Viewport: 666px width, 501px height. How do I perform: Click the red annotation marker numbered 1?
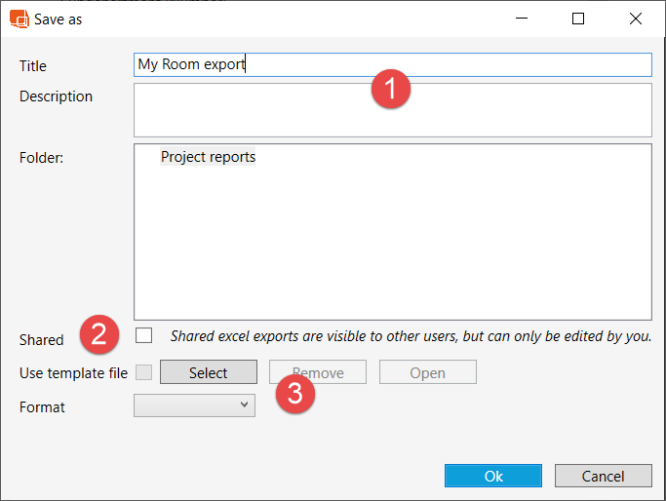(390, 90)
